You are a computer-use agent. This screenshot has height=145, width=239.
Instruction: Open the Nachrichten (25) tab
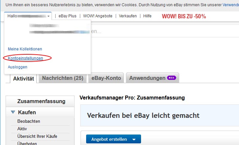[x=63, y=78]
